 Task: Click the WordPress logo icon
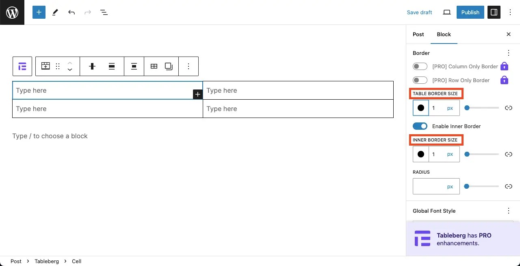tap(12, 12)
